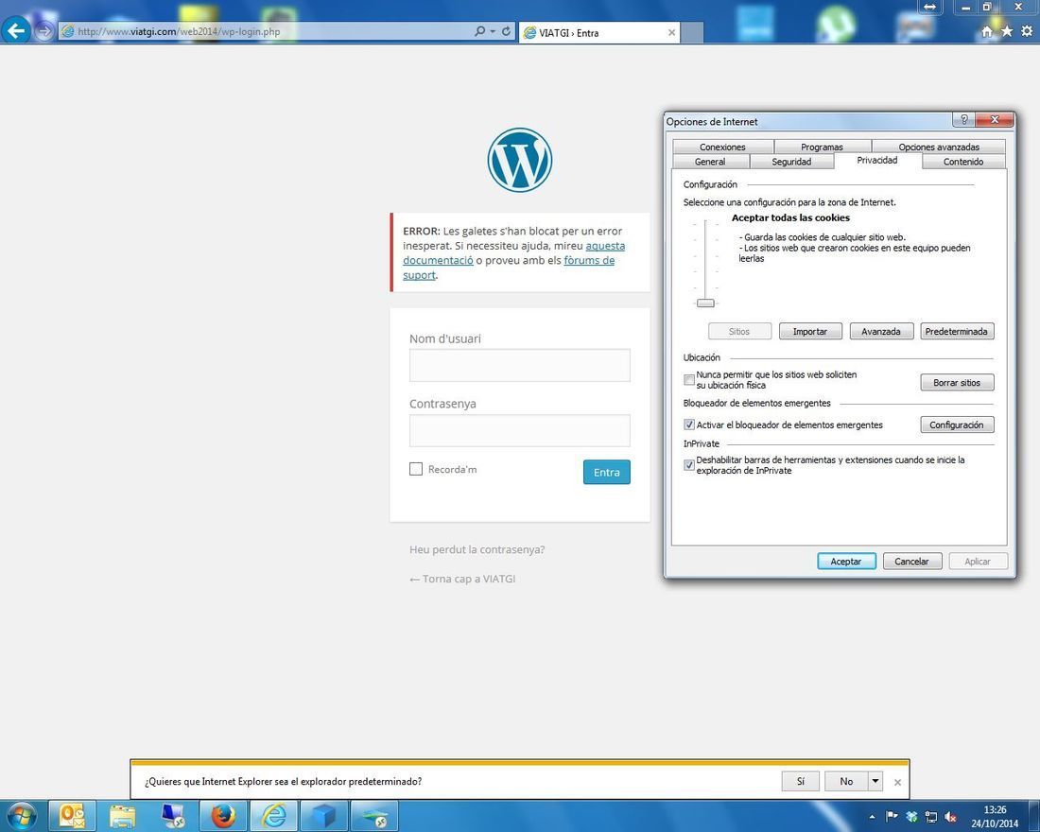Expand the dropdown arrow beside No
The width and height of the screenshot is (1040, 832).
point(875,782)
